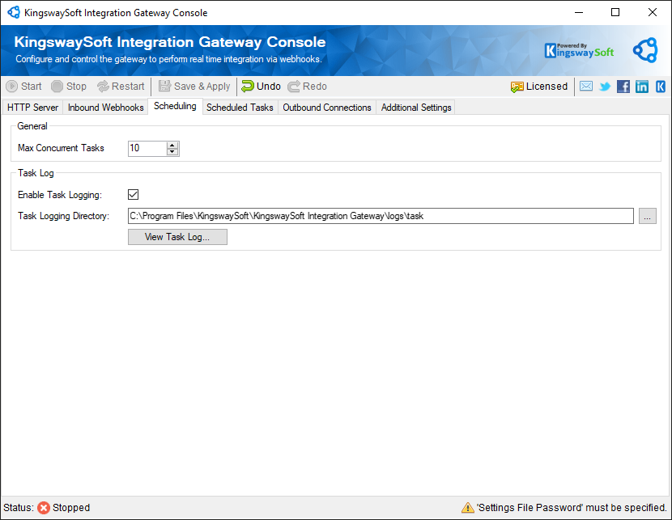Screen dimensions: 672x520
Task: Click the KingswaySoft K website icon
Action: pyautogui.click(x=661, y=87)
